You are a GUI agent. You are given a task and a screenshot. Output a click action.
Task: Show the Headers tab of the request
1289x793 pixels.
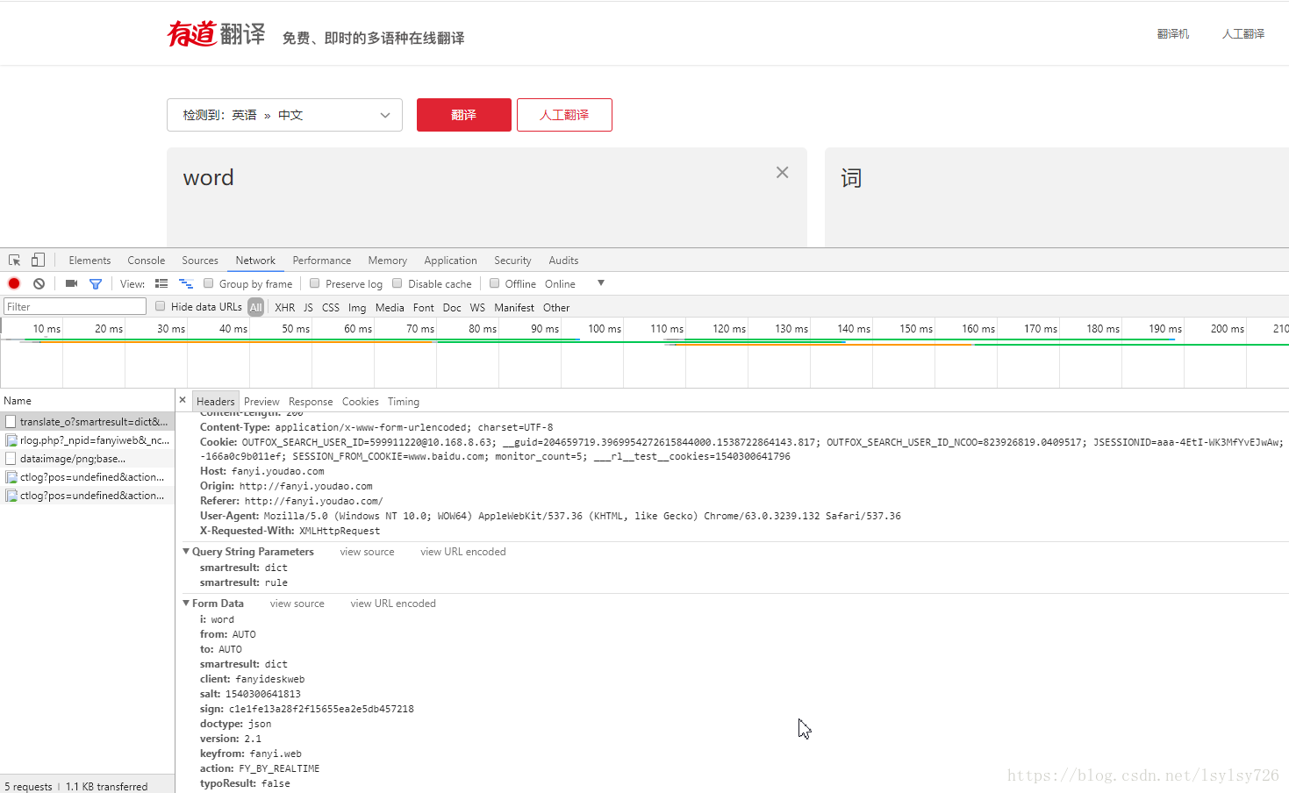tap(216, 402)
